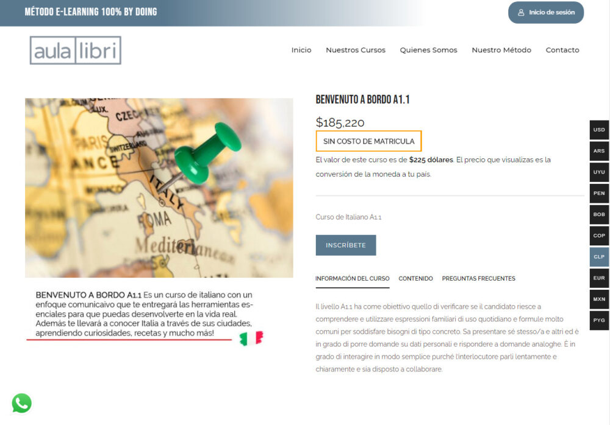Click the Italy map course image
Viewport: 610px width, 425px height.
[x=159, y=188]
